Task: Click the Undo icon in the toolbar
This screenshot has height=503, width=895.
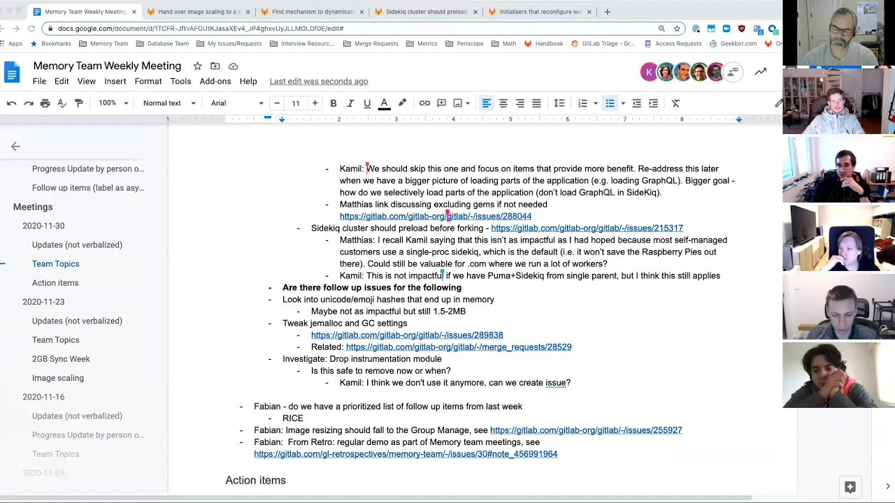Action: [12, 103]
